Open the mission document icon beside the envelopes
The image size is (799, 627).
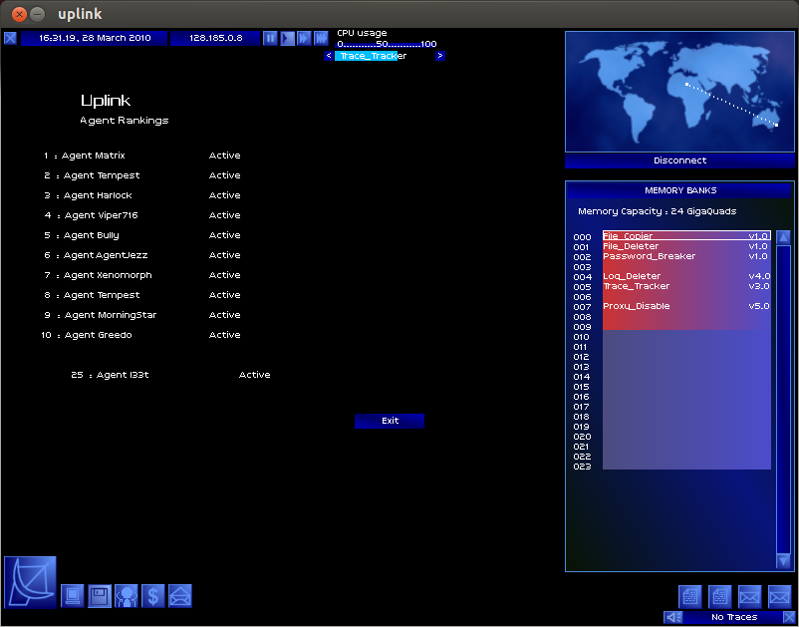click(720, 597)
